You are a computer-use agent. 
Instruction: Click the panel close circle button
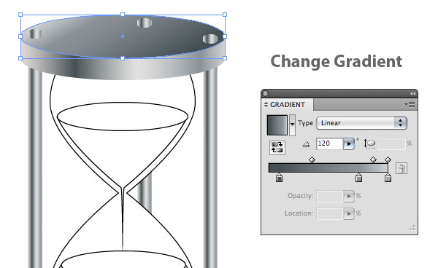266,94
